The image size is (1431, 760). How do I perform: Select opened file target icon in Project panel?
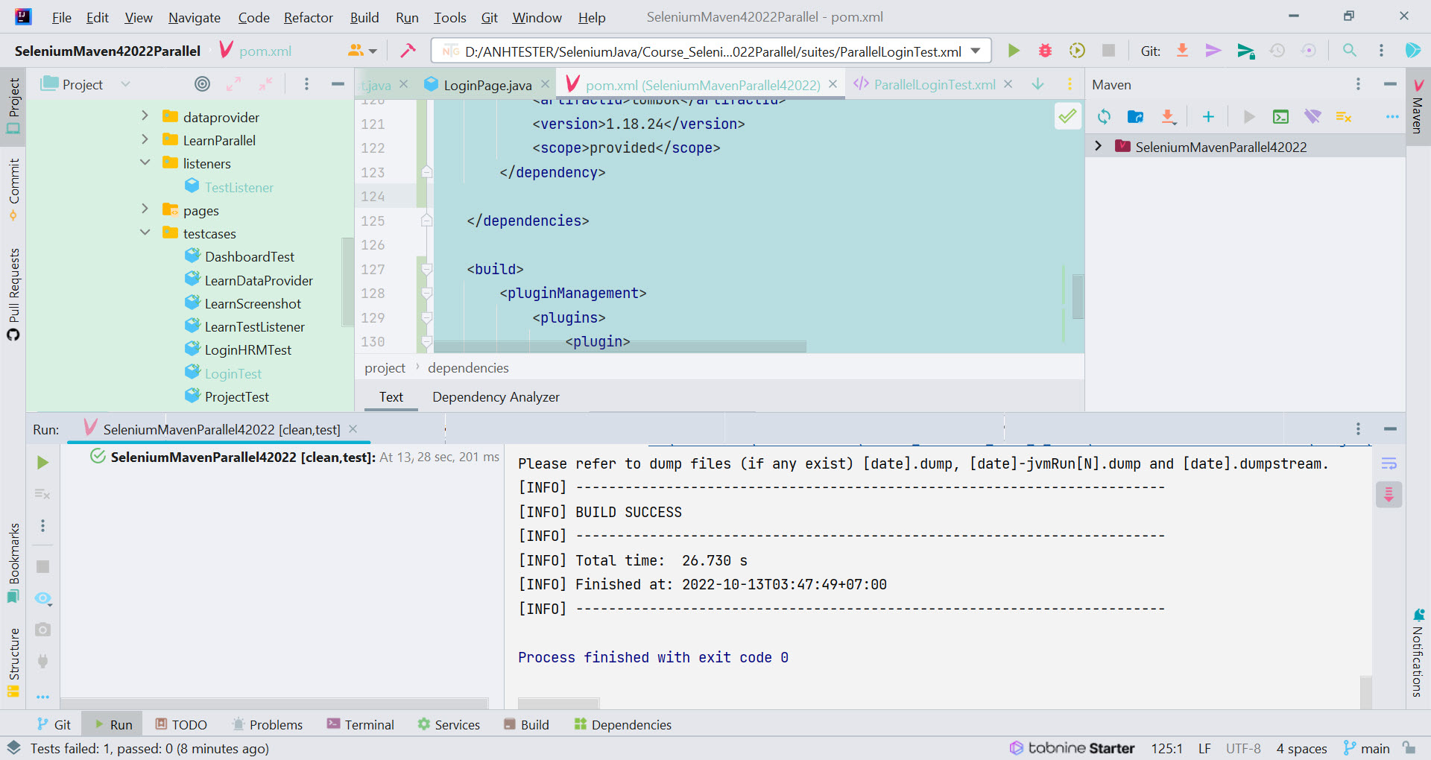[x=202, y=84]
